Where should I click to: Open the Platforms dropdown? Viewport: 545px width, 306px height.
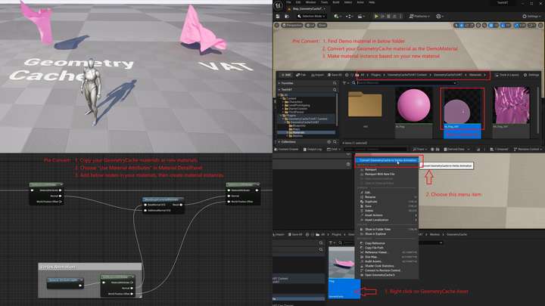(419, 17)
